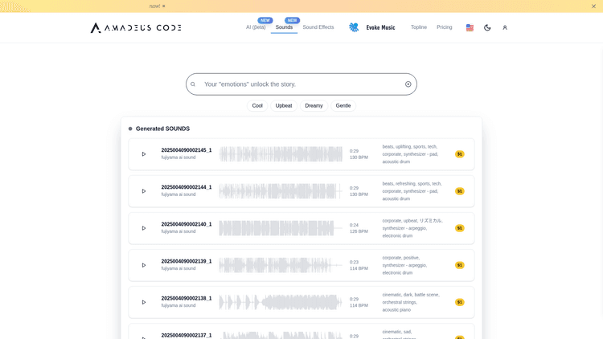Open track title 2025004090002138_1
Image resolution: width=603 pixels, height=339 pixels.
pyautogui.click(x=187, y=298)
